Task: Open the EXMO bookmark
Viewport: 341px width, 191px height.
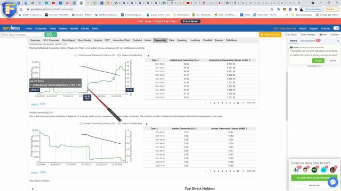Action: tap(245, 15)
